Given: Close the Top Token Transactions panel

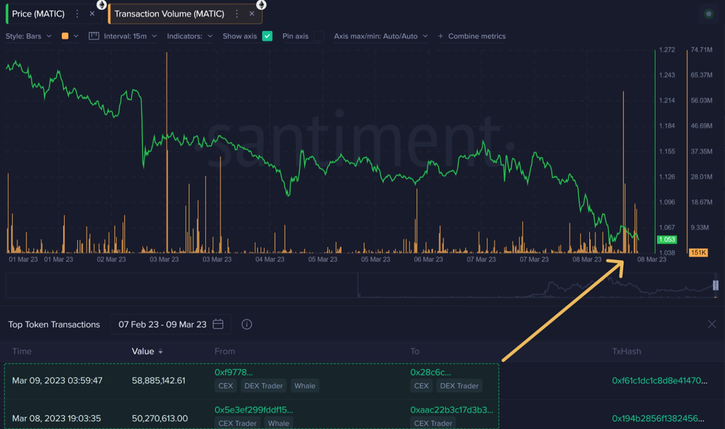Looking at the screenshot, I should [x=712, y=324].
